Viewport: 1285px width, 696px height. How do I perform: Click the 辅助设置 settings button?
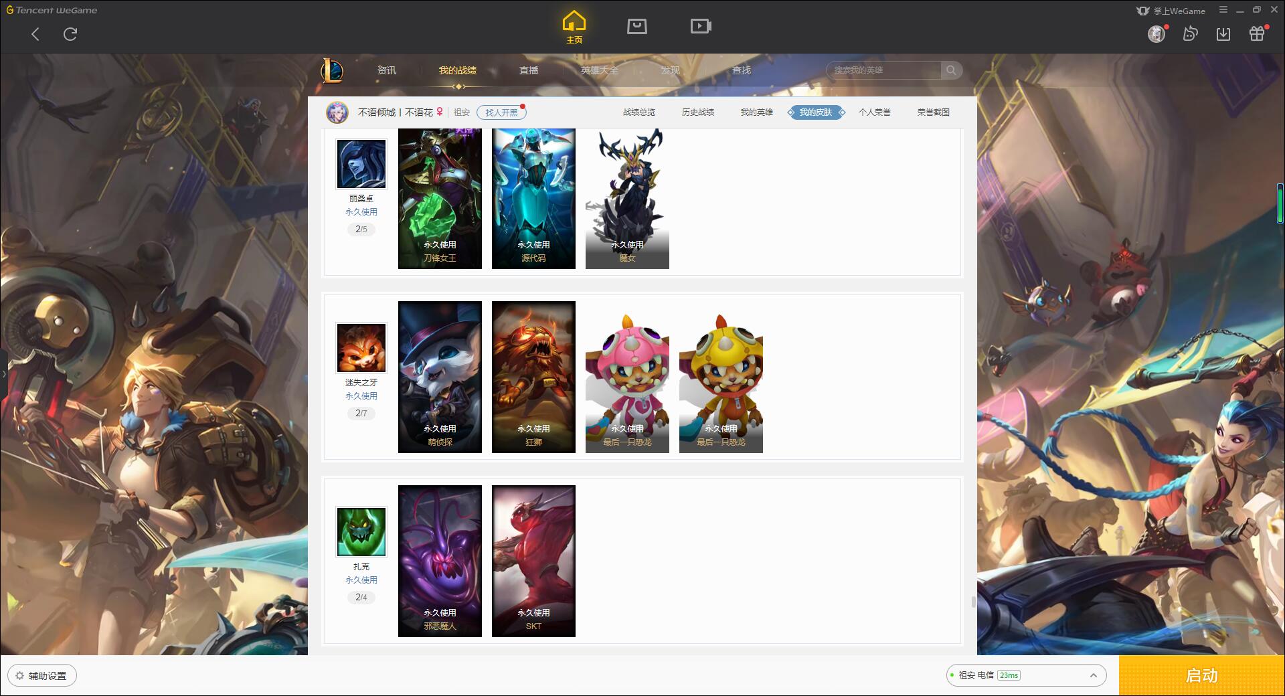coord(42,676)
